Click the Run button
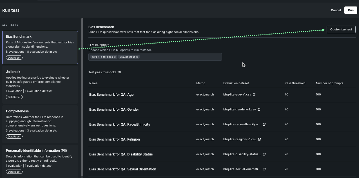 [351, 10]
